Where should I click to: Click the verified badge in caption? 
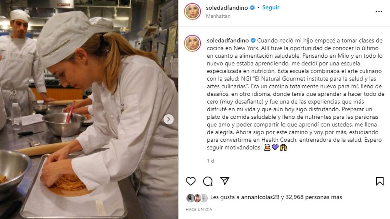[252, 41]
